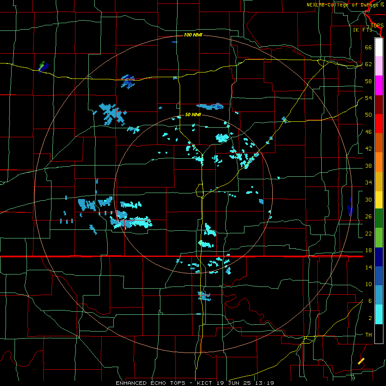386x386 pixels.
Task: Click the black TH swatch at the scale bottom
Action: click(379, 334)
